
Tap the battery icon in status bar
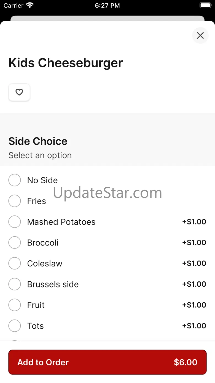pos(205,6)
